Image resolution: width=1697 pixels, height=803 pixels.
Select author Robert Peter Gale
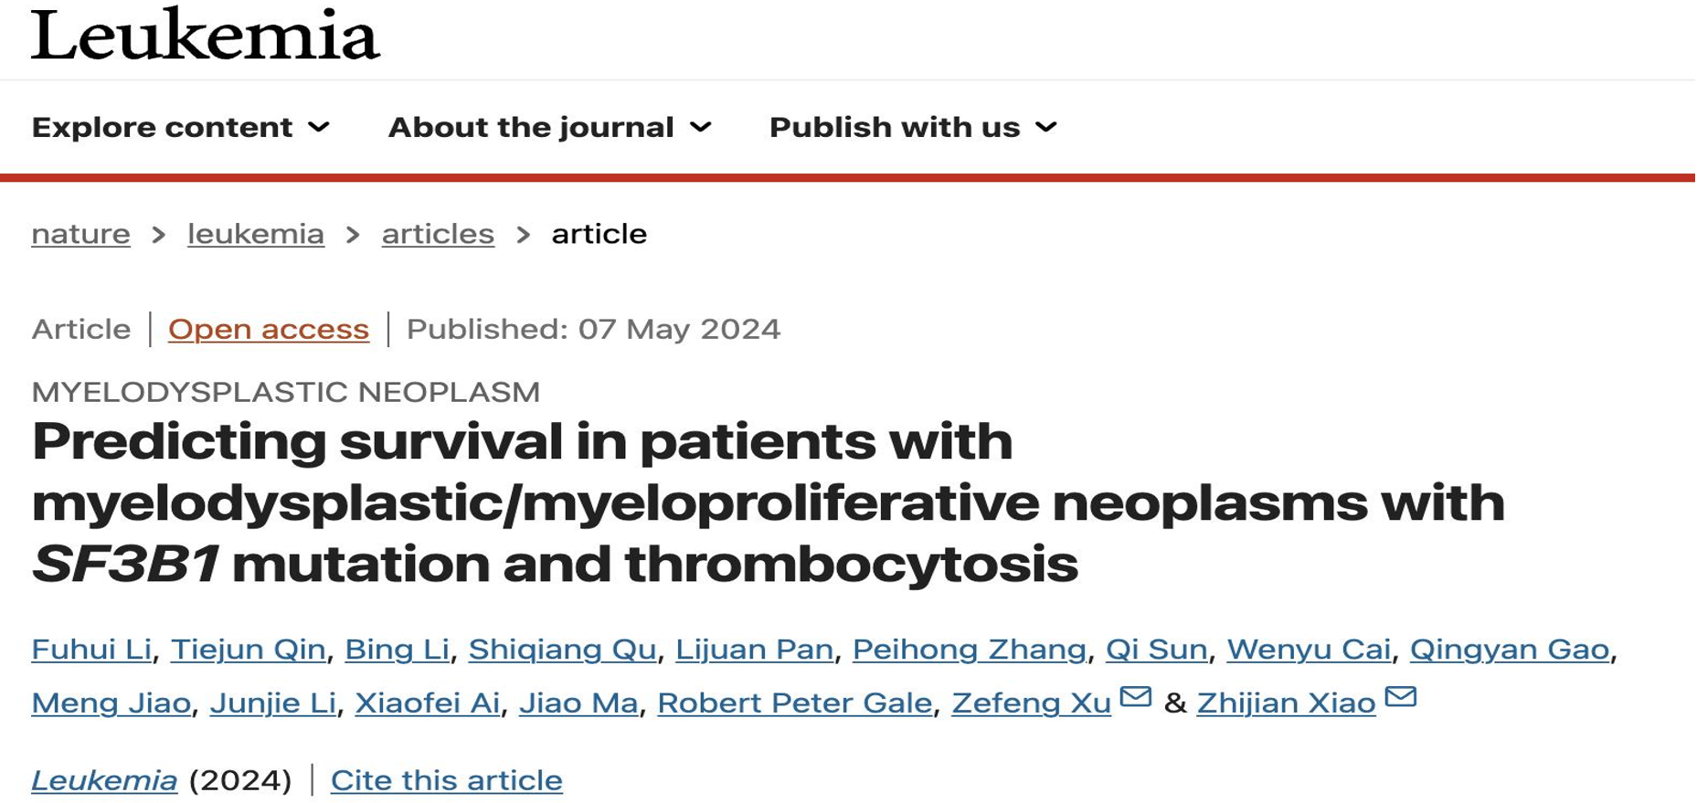(795, 703)
